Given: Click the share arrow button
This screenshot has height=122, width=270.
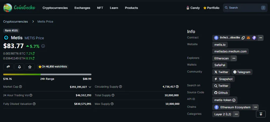Looking at the screenshot, I should pos(8,67).
